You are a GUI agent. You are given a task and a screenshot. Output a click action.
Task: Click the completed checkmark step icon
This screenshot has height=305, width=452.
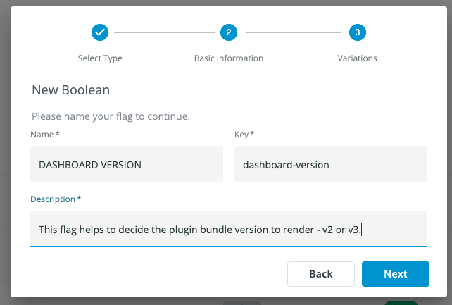(x=100, y=32)
